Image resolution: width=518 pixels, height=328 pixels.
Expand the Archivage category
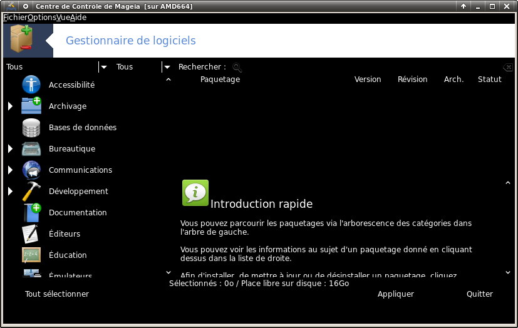10,106
